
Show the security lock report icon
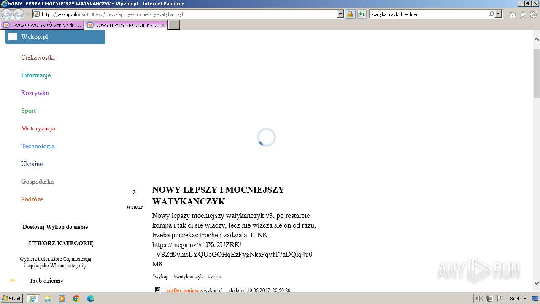350,14
